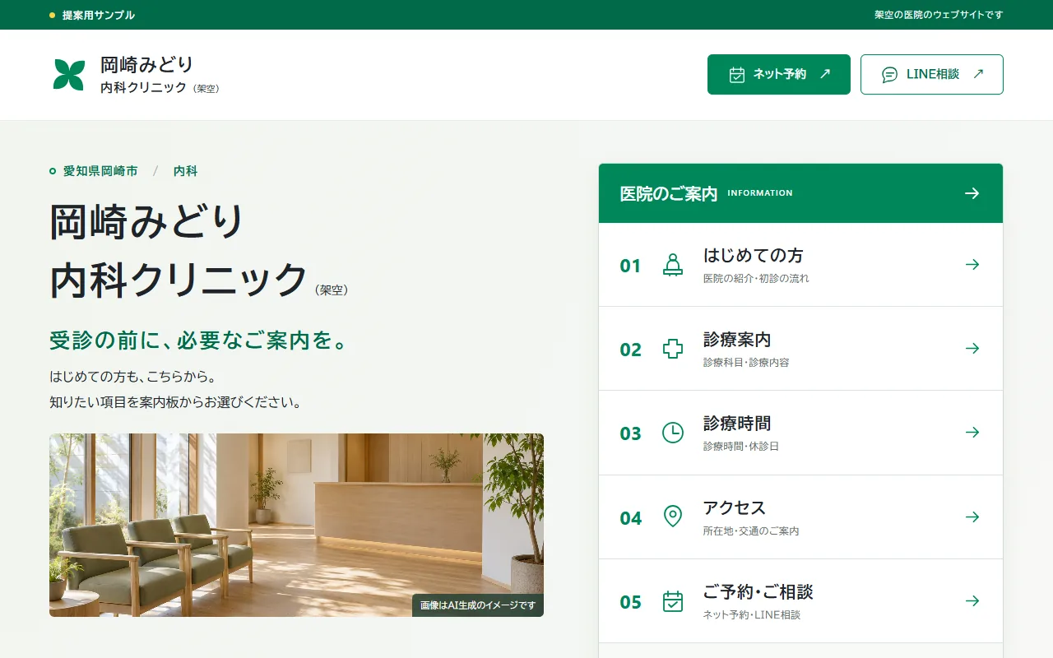Click the external arrow on LINE相談 button
Screen dimensions: 1053x658
point(978,74)
